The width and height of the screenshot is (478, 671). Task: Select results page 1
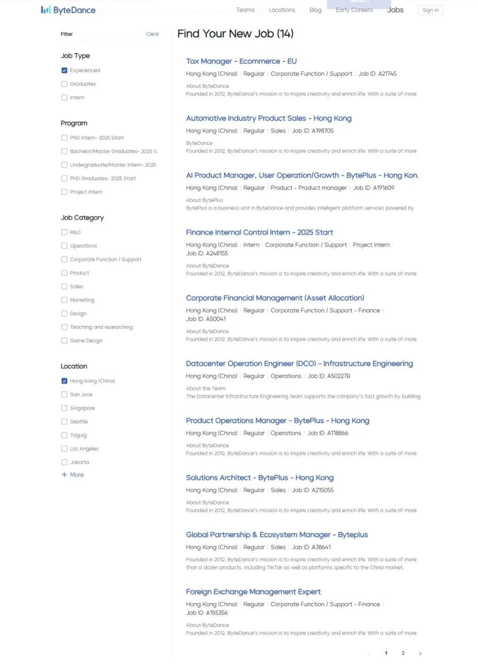(x=386, y=653)
